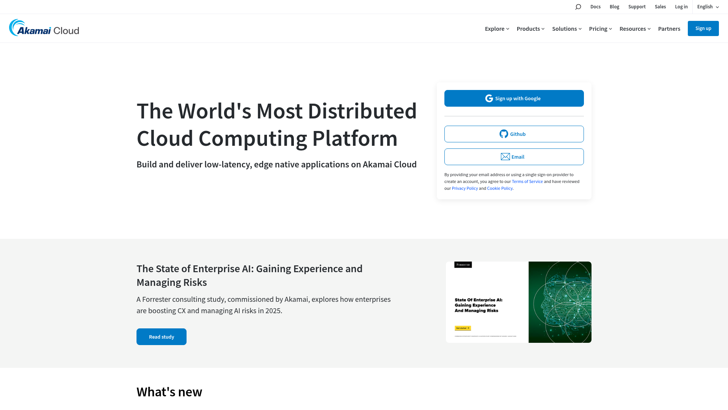View the Privacy Policy
The image size is (728, 410).
click(x=464, y=188)
